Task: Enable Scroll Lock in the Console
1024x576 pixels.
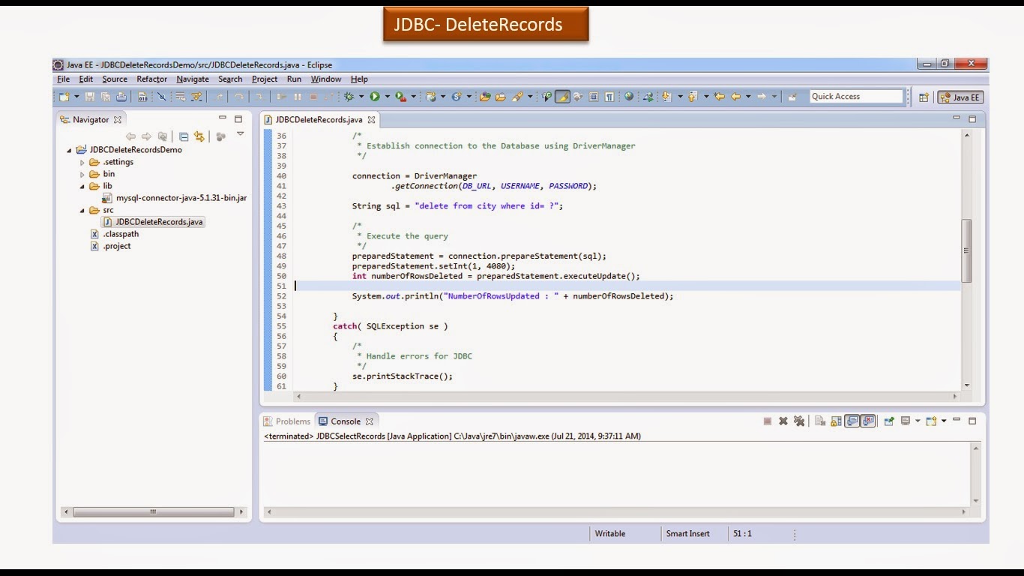Action: (x=837, y=421)
